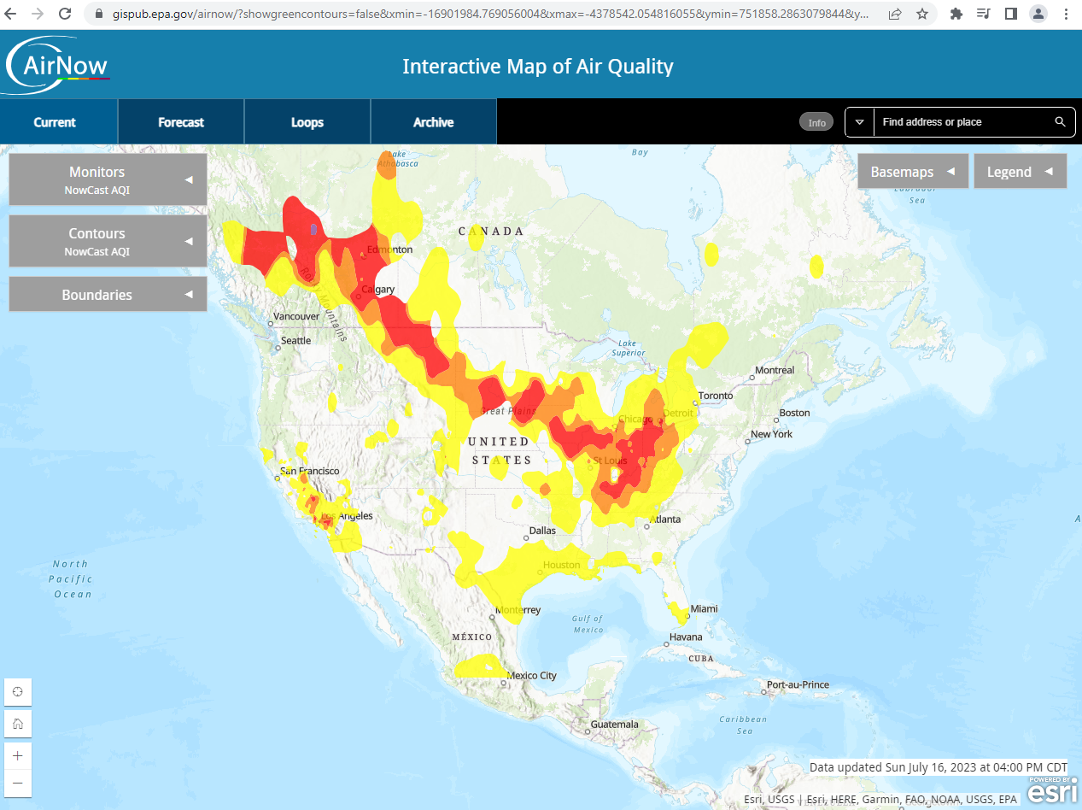Click the Gulf of Mexico label

pos(588,624)
